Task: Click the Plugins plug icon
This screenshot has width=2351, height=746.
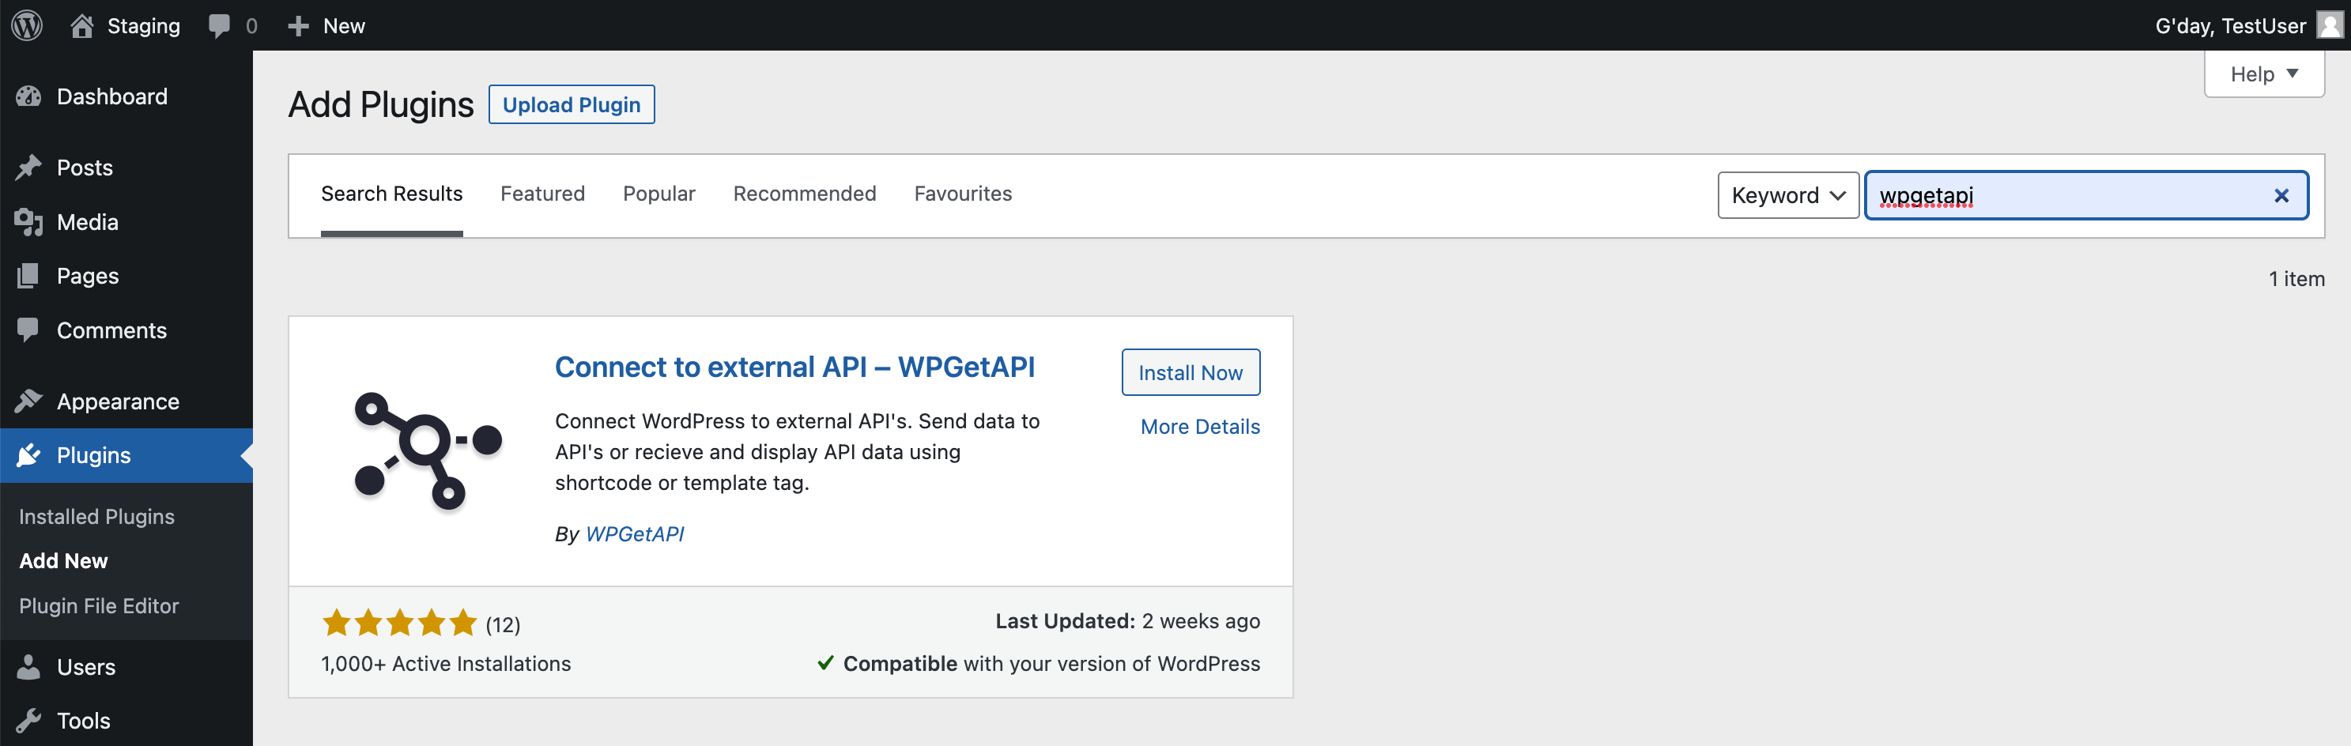Action: (28, 455)
